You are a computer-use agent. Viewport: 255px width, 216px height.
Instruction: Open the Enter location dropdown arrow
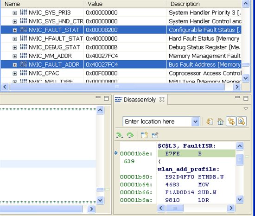click(x=196, y=121)
